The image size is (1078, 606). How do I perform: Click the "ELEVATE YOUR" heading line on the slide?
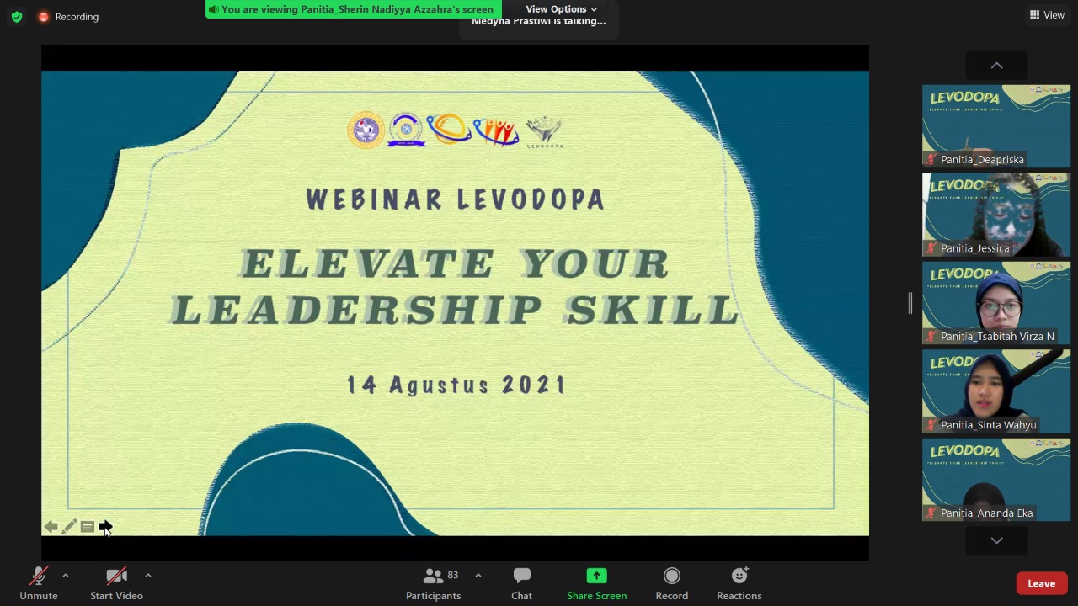(455, 263)
